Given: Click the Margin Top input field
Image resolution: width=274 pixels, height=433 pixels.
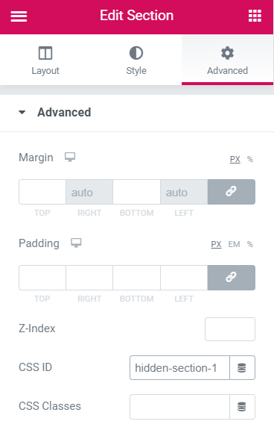Looking at the screenshot, I should pos(42,192).
